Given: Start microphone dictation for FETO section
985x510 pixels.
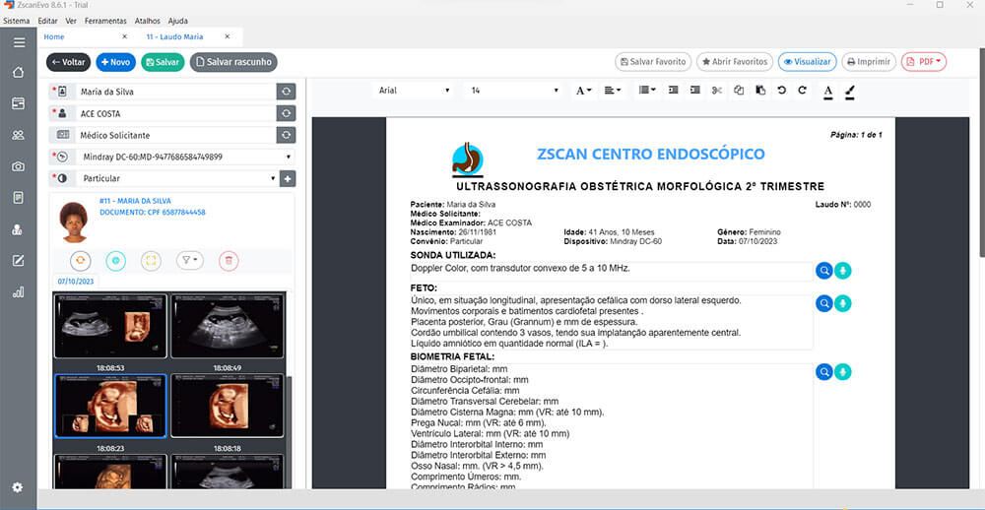Looking at the screenshot, I should [x=843, y=303].
